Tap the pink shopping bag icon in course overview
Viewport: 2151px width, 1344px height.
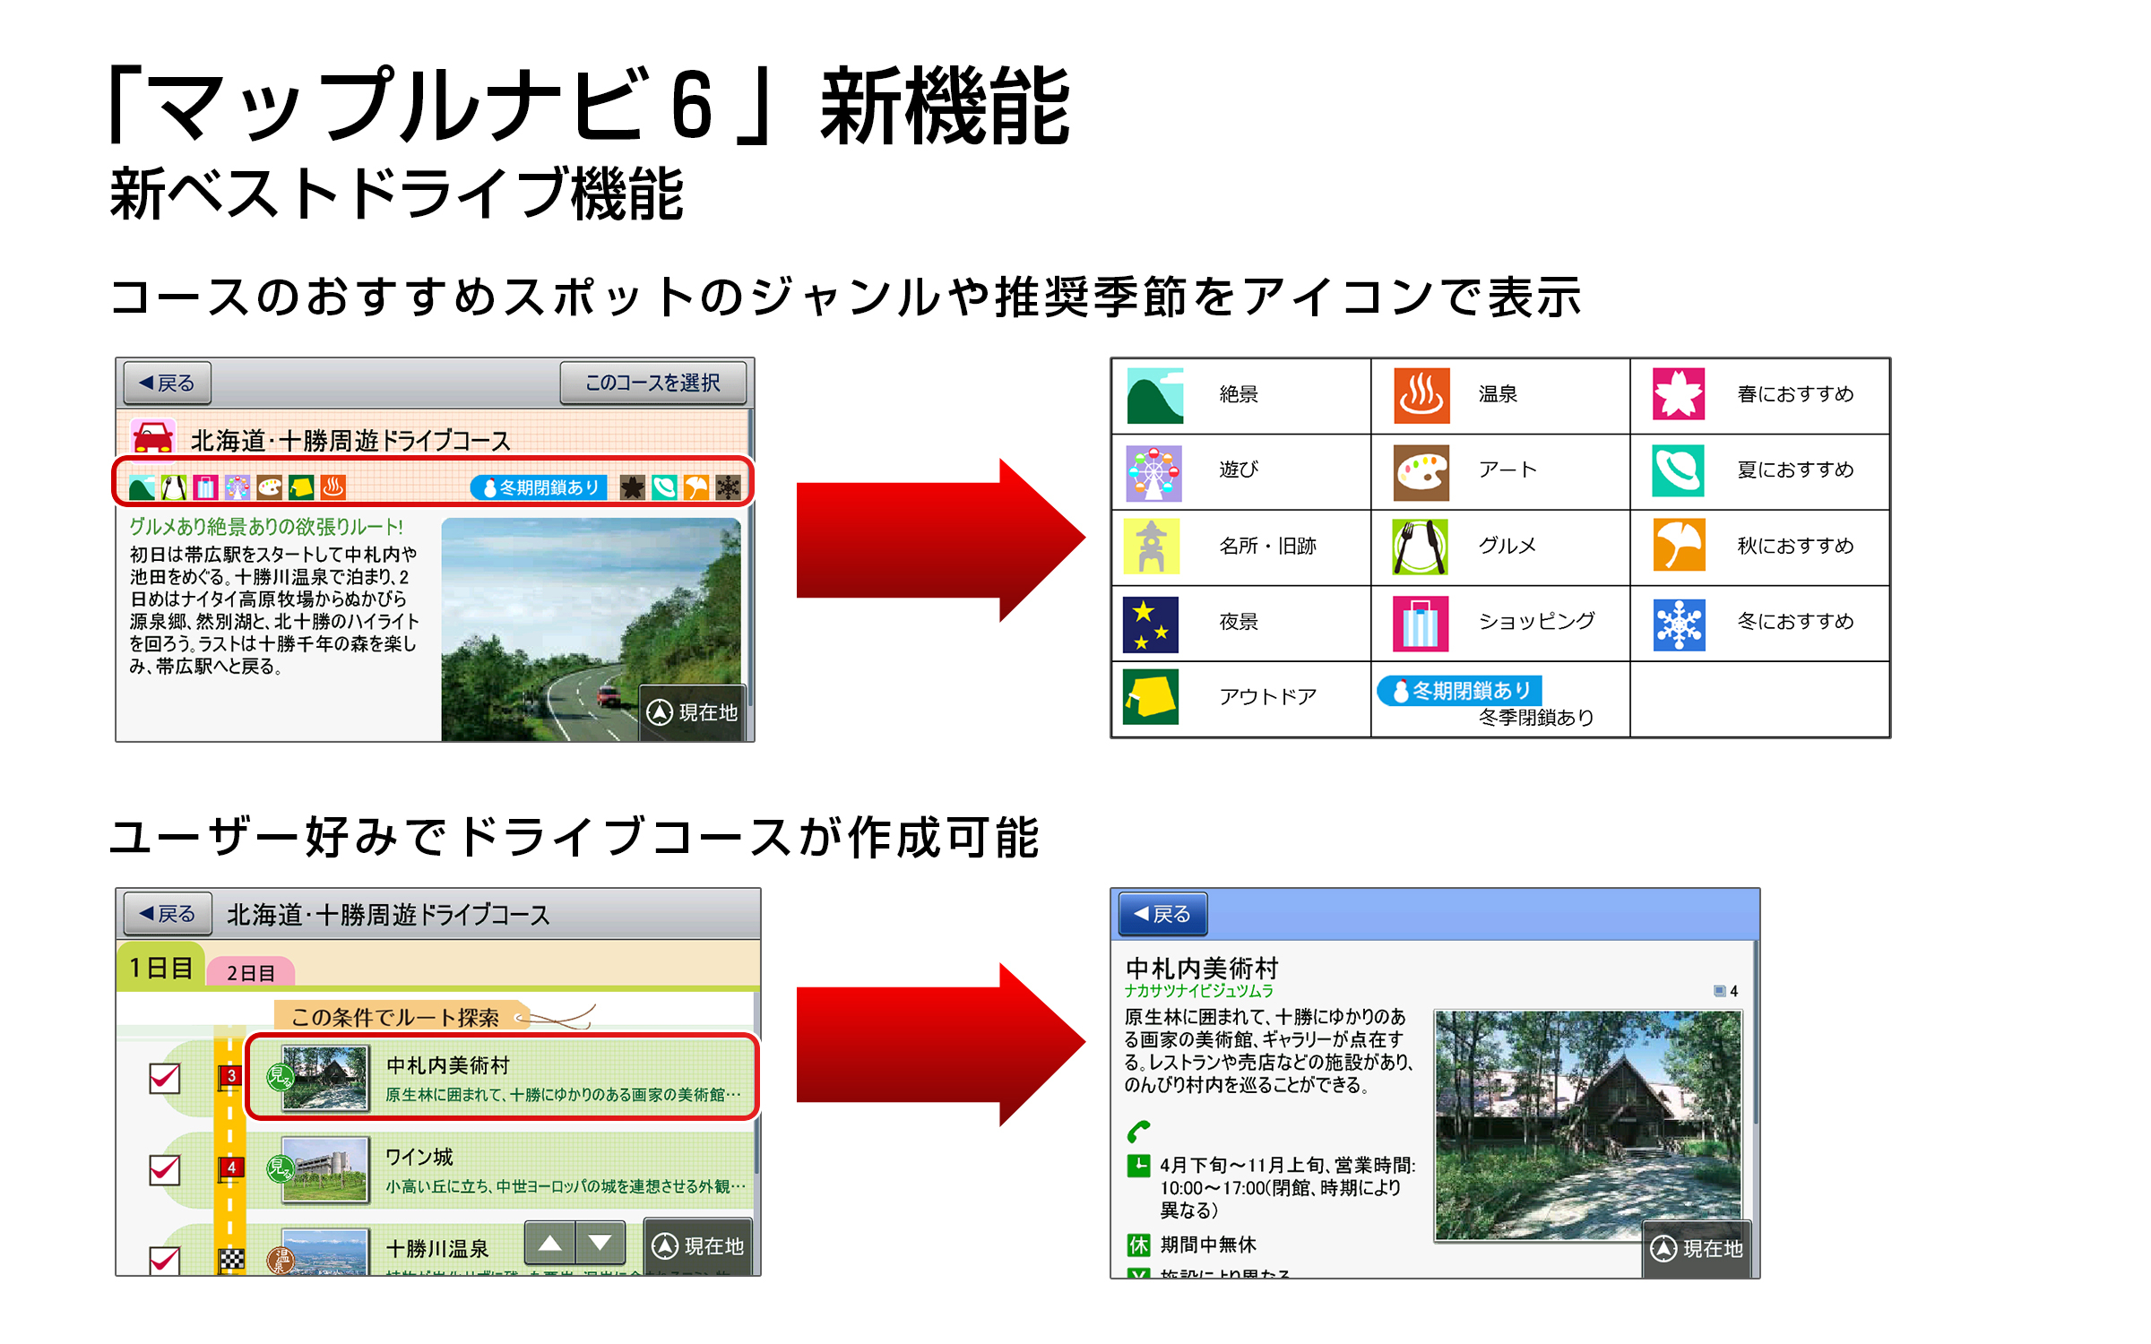(205, 487)
